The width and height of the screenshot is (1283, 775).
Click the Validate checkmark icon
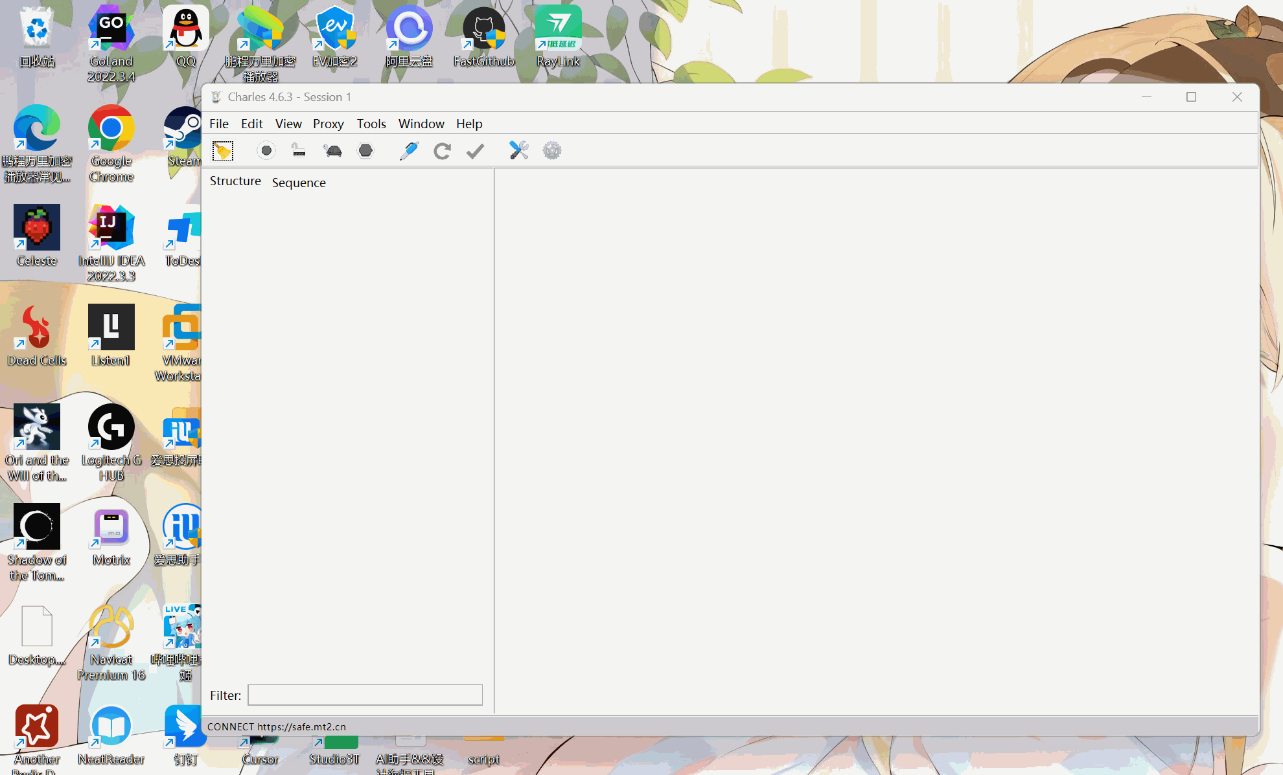click(475, 151)
